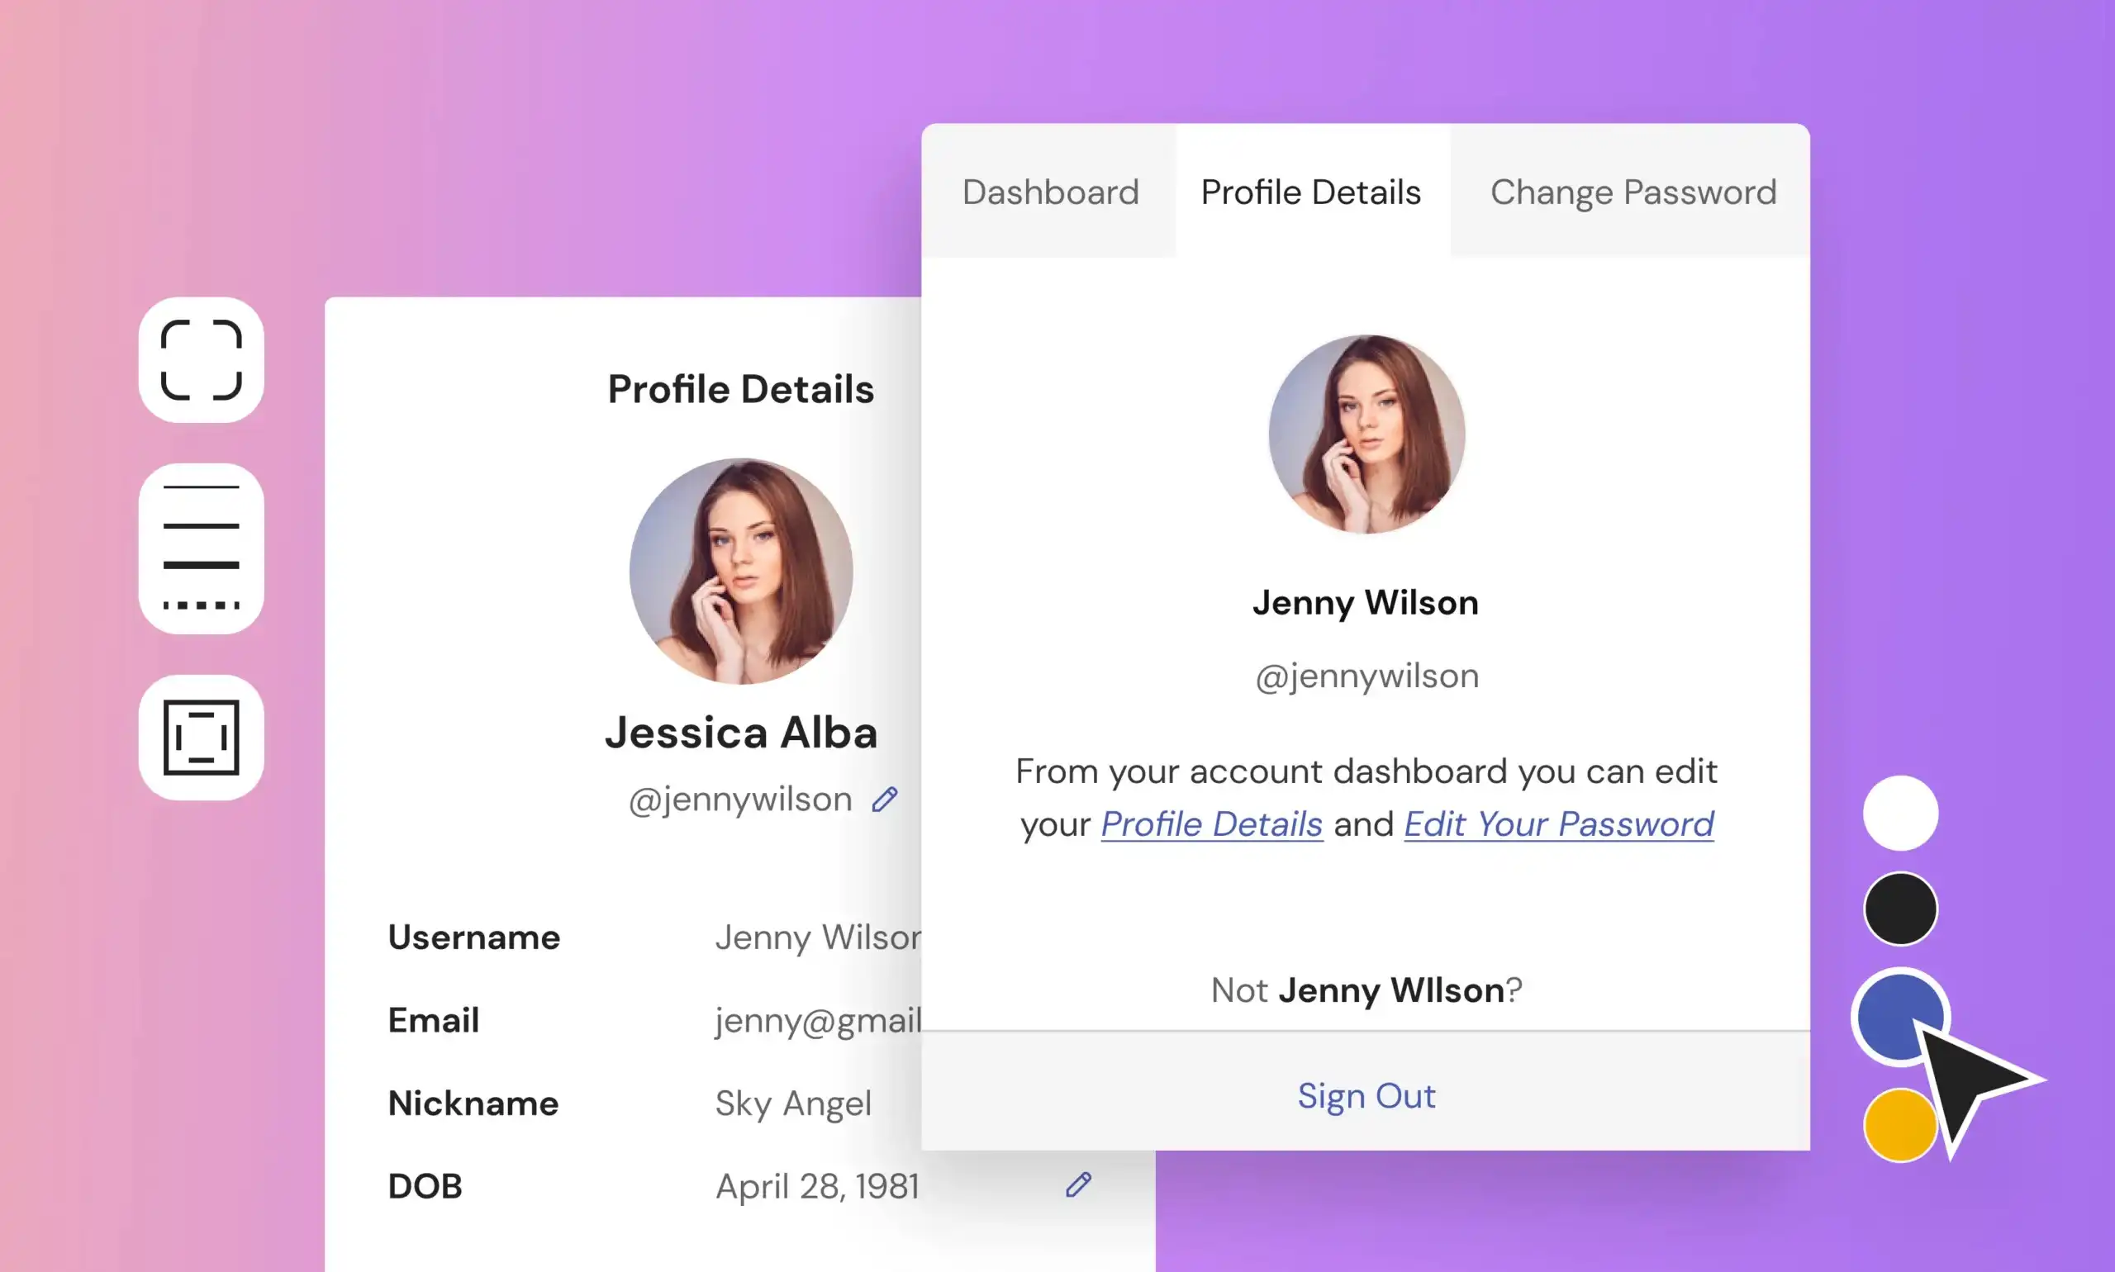Click the border line styles icon tile
Screen dimensions: 2115x1272
[x=201, y=548]
